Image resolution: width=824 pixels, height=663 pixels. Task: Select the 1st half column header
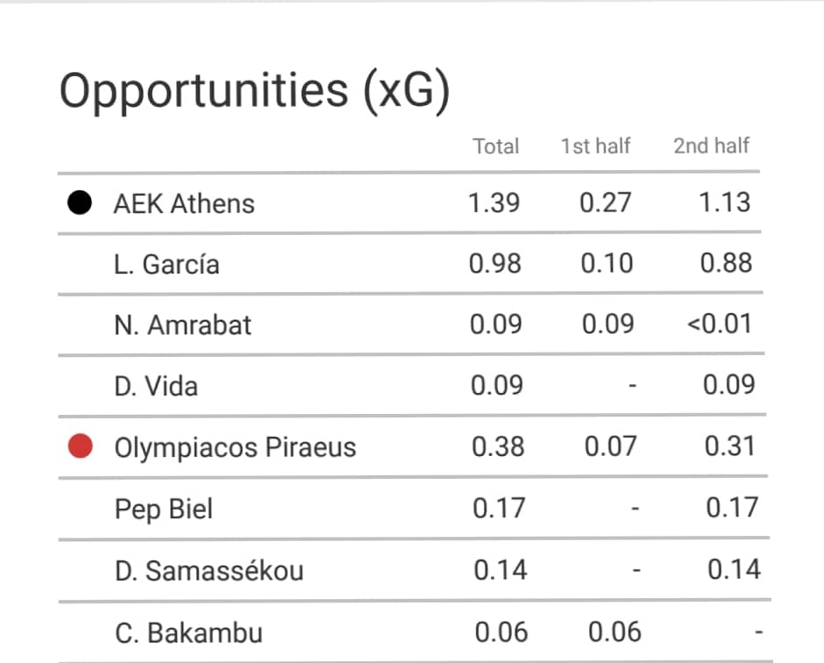[595, 146]
